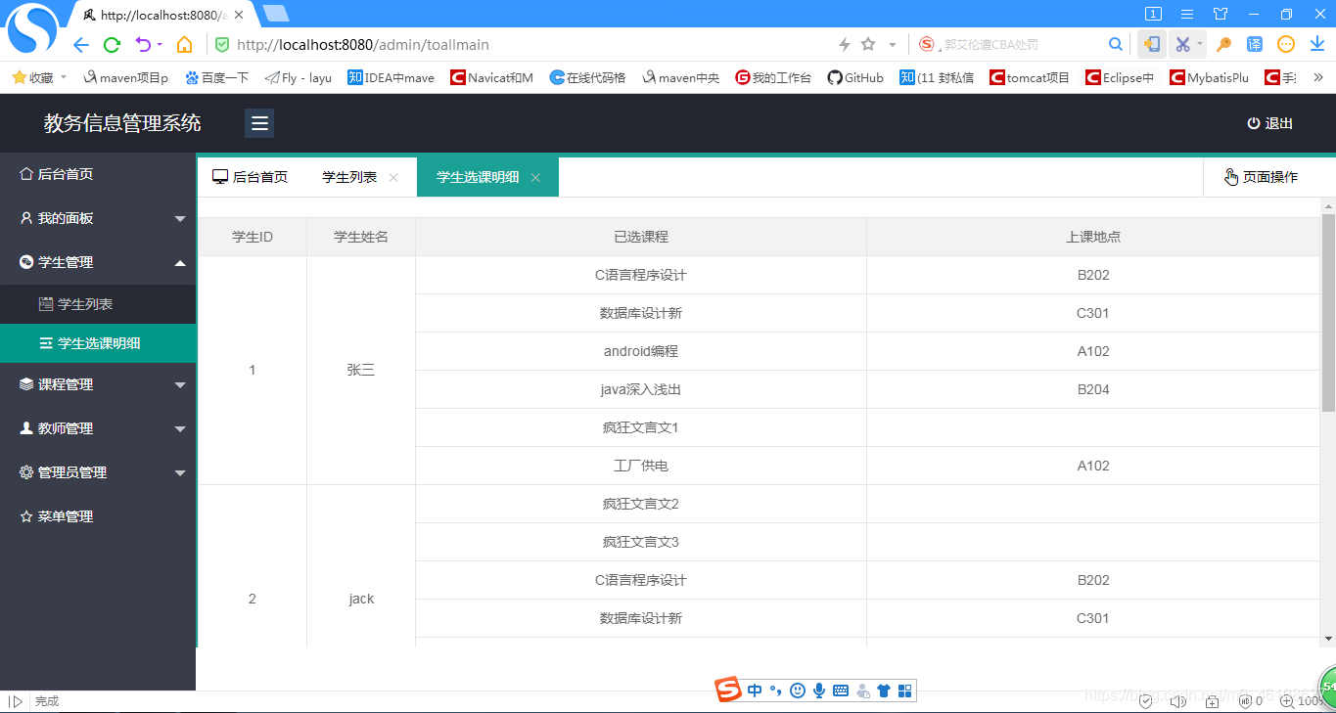
Task: Open the 收藏 bookmarks dropdown arrow
Action: click(x=64, y=77)
